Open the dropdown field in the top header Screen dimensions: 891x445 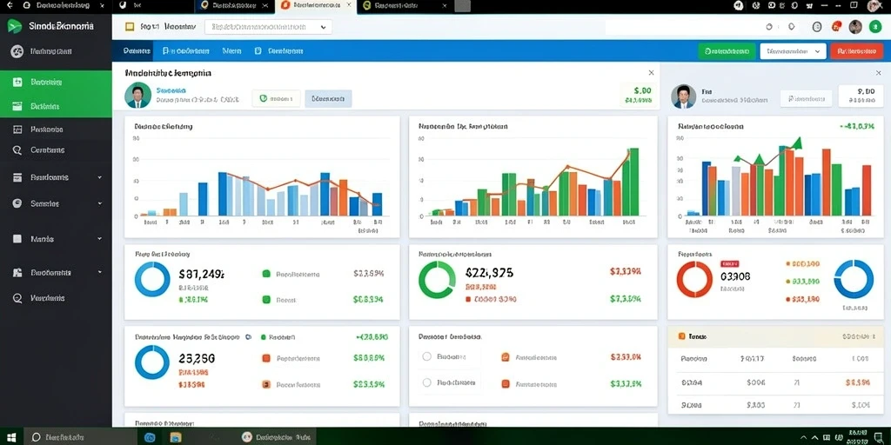coord(268,27)
